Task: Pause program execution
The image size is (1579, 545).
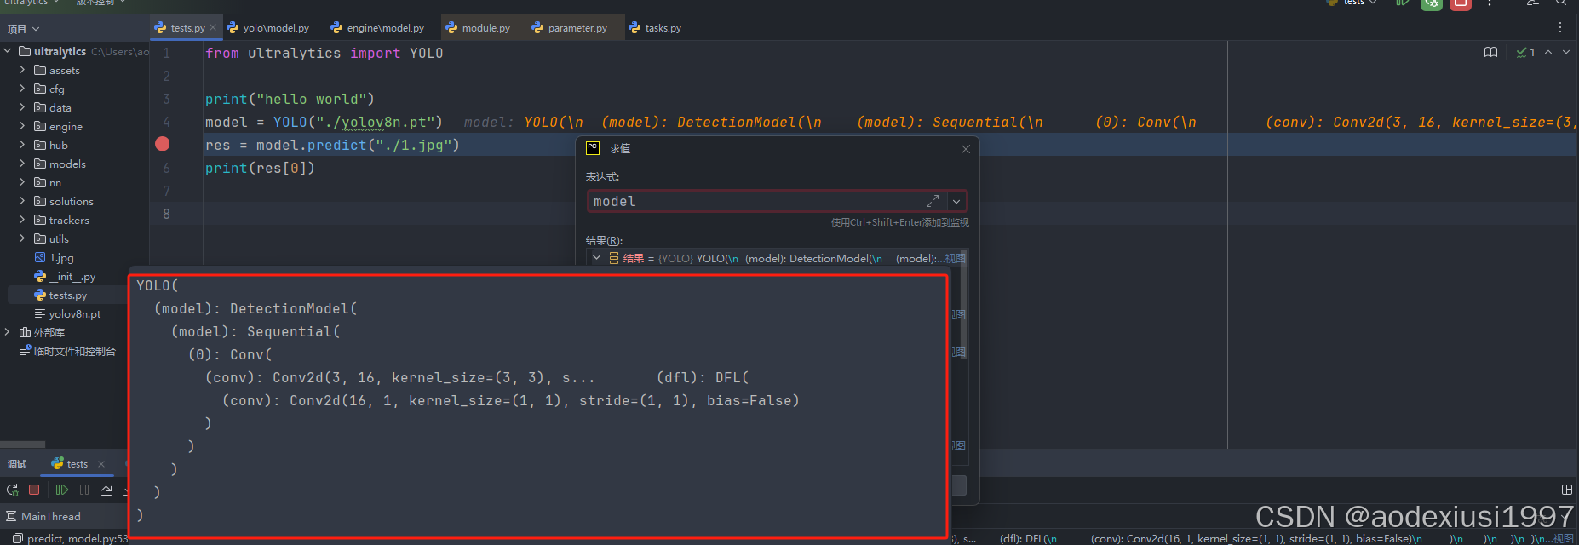Action: click(83, 490)
